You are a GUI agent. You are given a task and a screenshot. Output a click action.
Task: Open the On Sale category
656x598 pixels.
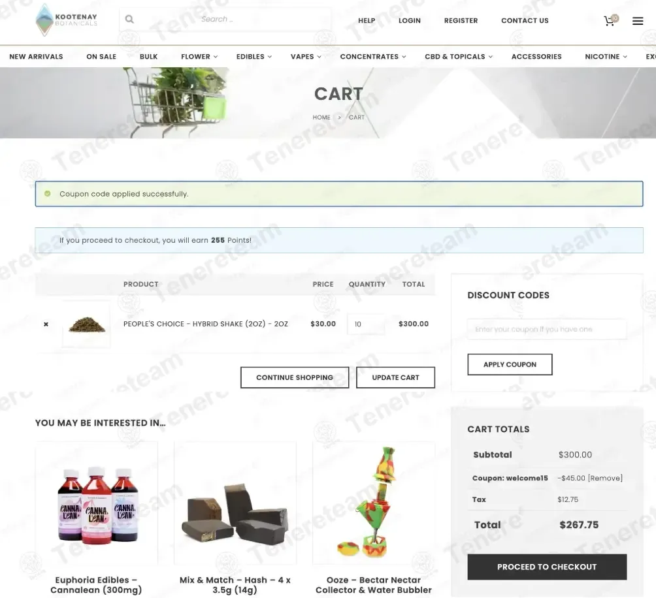click(x=101, y=56)
